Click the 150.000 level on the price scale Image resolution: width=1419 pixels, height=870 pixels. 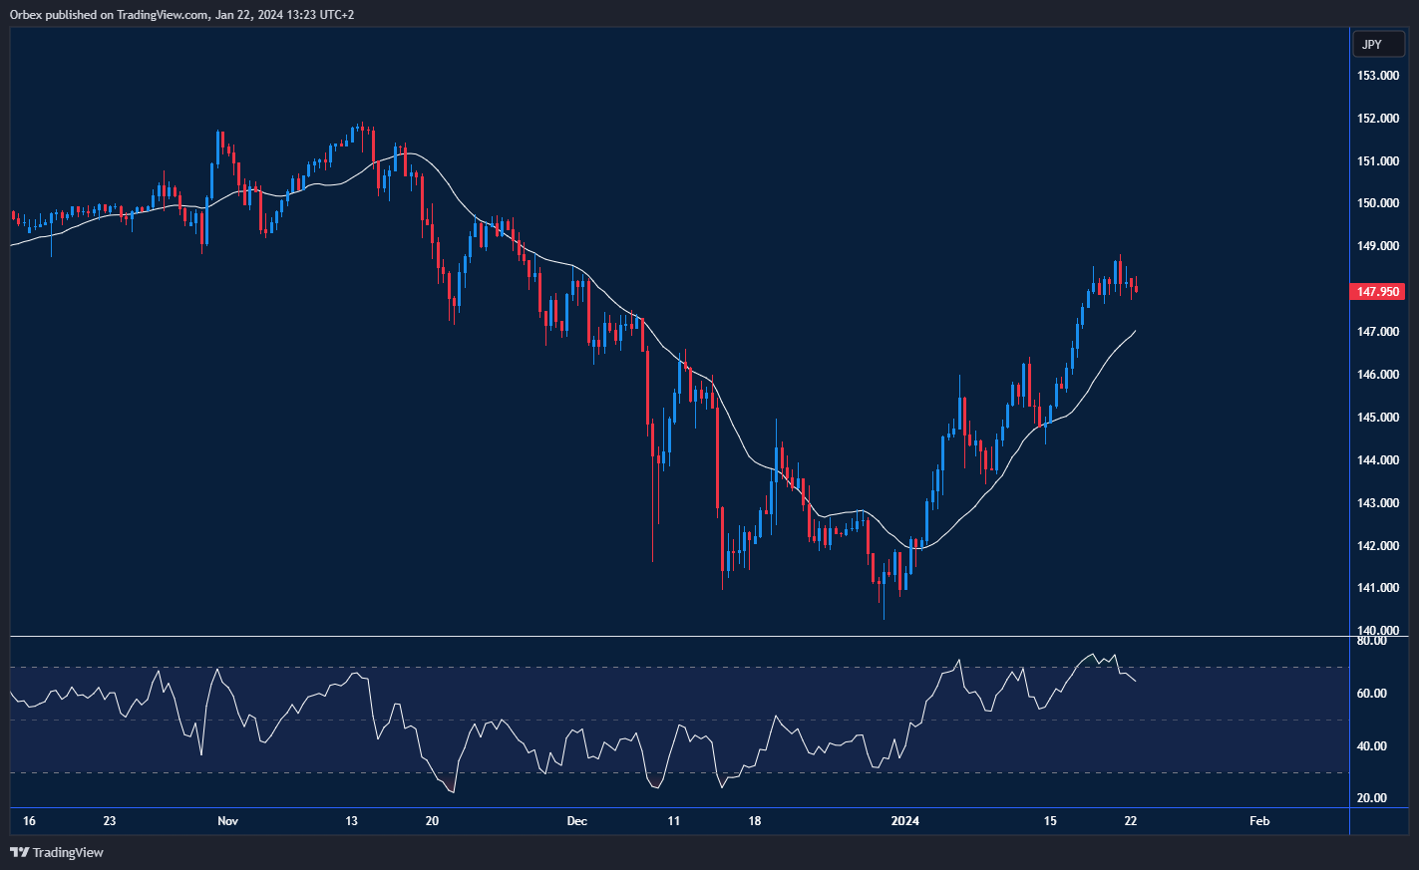point(1377,202)
